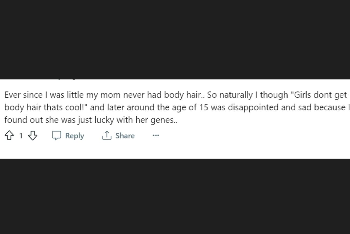Viewport: 350px width, 234px height.
Task: Click the vote count number 1
Action: click(21, 136)
